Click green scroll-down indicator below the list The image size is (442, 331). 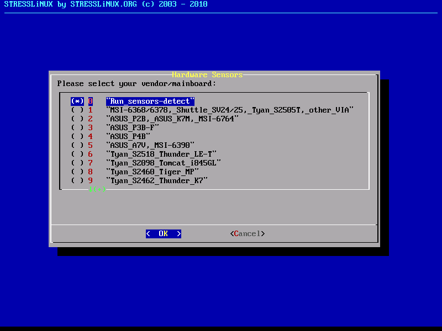(97, 189)
